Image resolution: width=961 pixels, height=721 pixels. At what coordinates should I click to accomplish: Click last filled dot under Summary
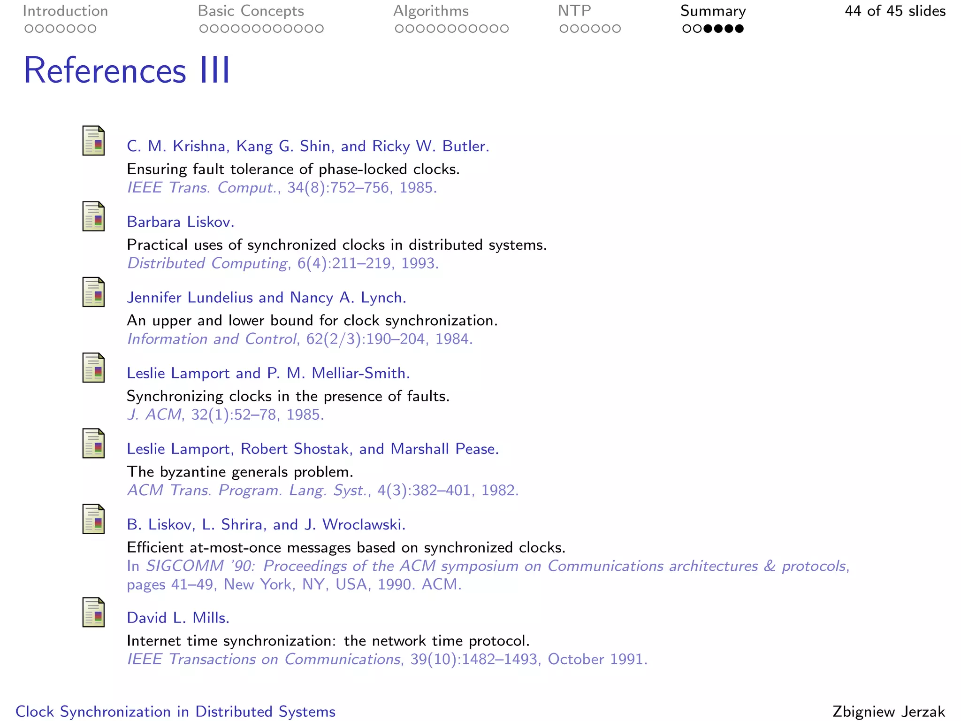click(739, 29)
